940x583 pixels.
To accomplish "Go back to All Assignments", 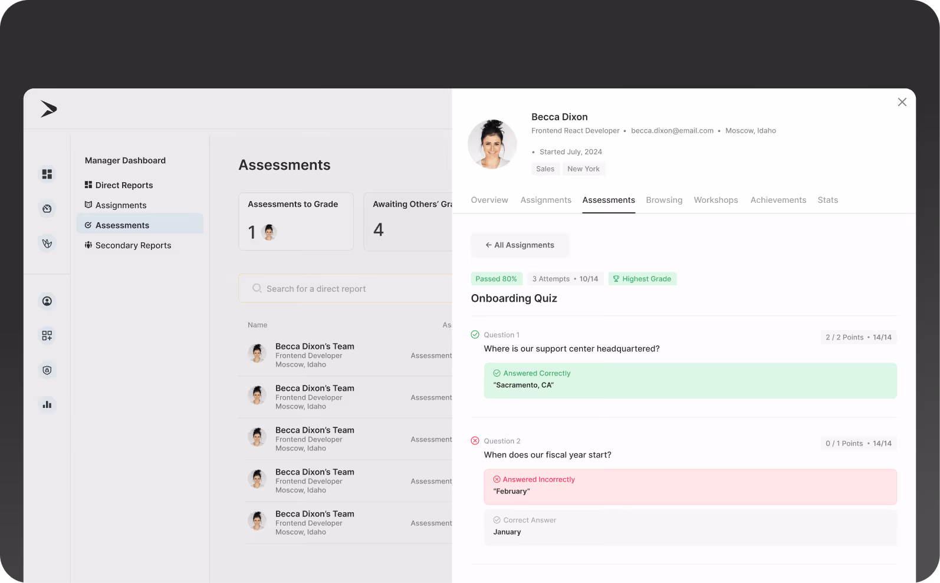I will [520, 245].
